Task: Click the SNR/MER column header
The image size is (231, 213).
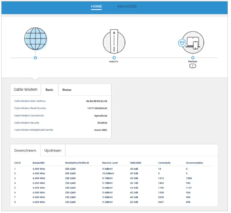Action: (135, 163)
